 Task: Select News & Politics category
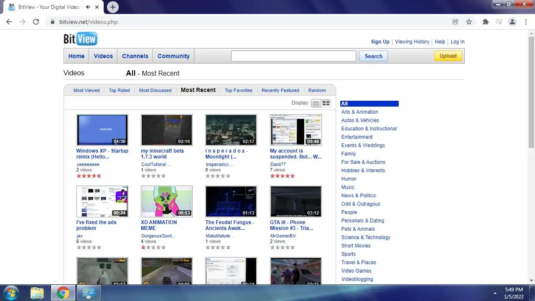[x=359, y=196]
